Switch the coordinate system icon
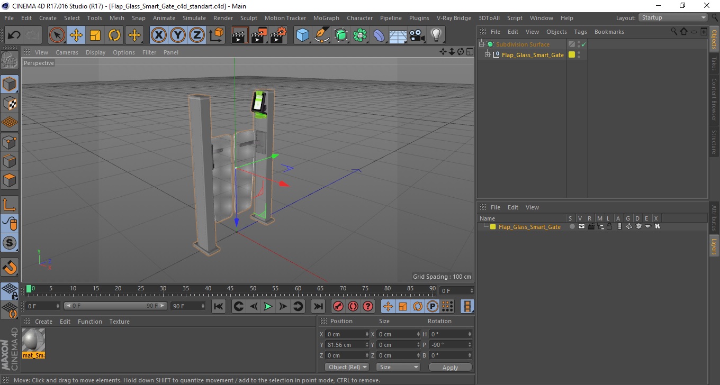 [x=216, y=35]
